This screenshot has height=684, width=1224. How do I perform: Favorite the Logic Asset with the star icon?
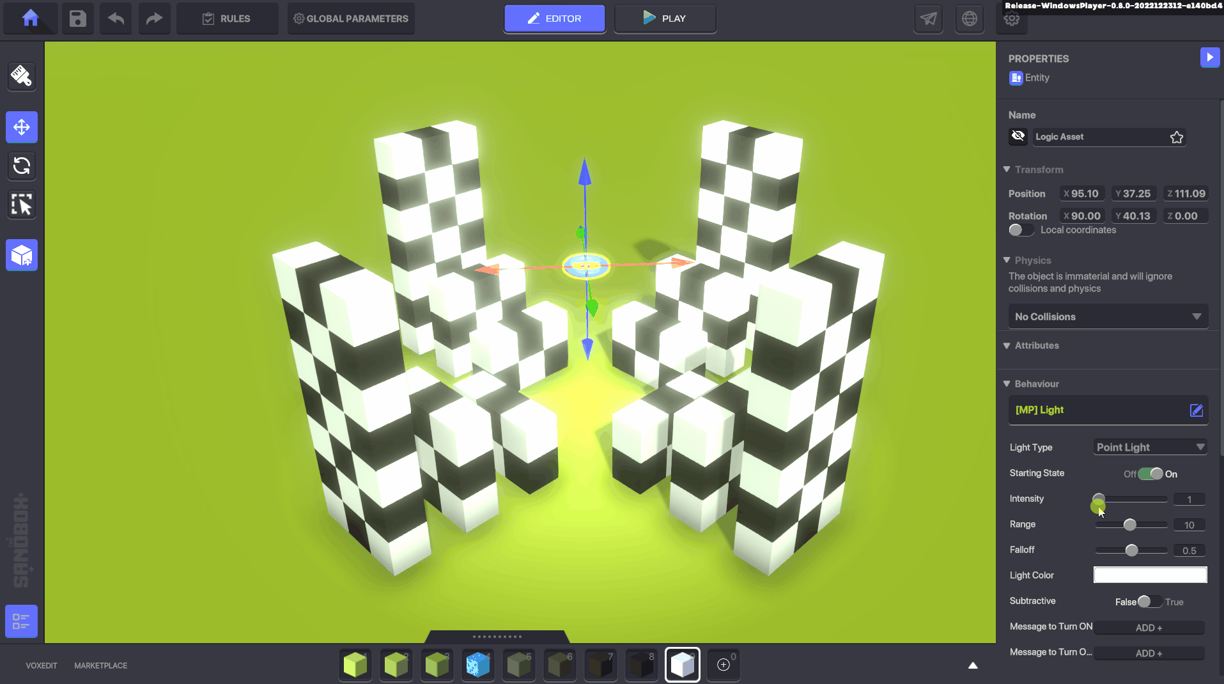pyautogui.click(x=1176, y=137)
